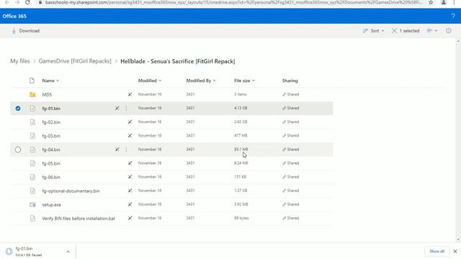Clear the 1 selected selection
Screen dimensions: 461x259
(x=406, y=31)
